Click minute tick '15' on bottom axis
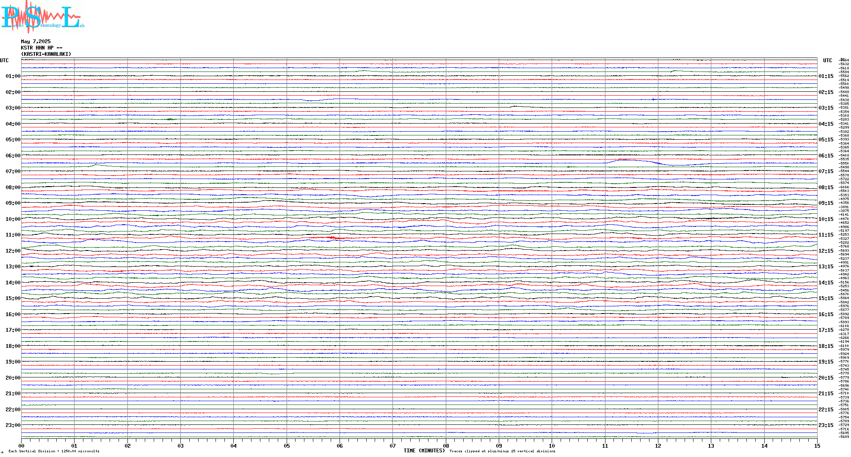Viewport: 851px width, 457px height. coord(817,446)
